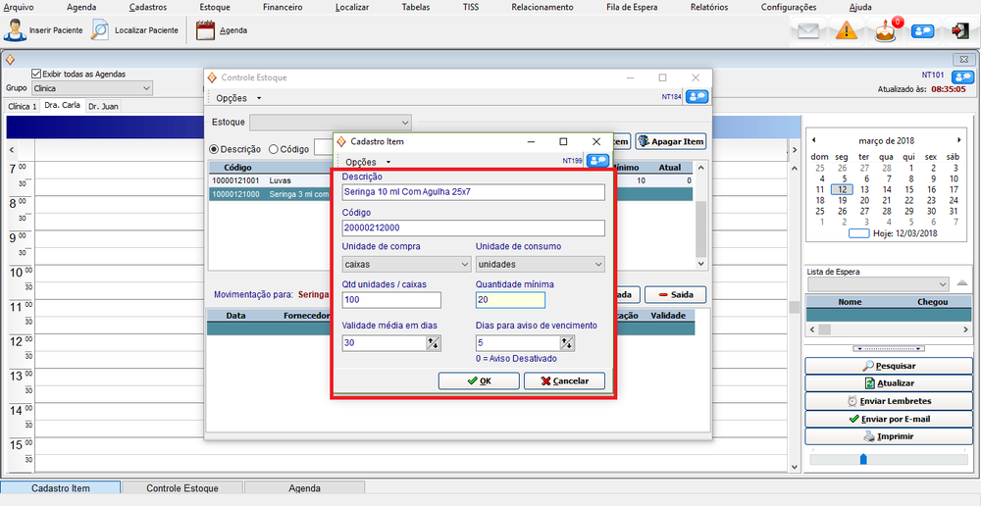Click the Quantidade mínima input field
The image size is (981, 506).
(x=510, y=300)
